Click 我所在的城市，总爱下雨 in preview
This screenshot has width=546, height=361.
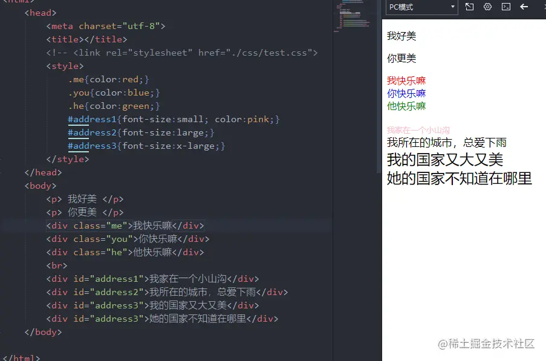coord(447,142)
